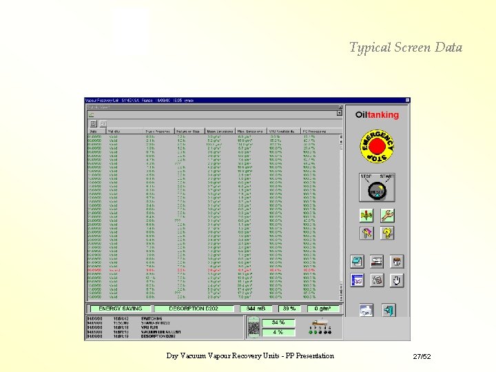496x372 pixels.
Task: Open dropdown arrow at panel top-right
Action: coord(340,113)
